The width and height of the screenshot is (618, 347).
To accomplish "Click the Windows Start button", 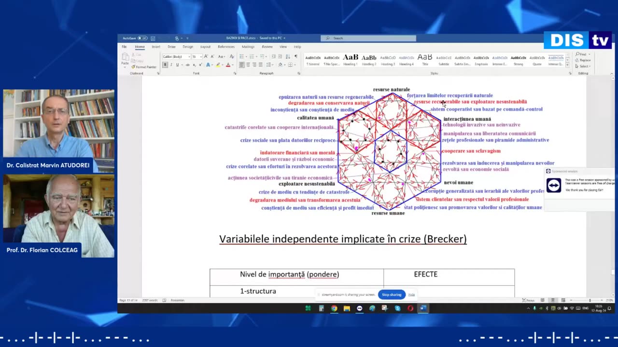I will coord(308,308).
